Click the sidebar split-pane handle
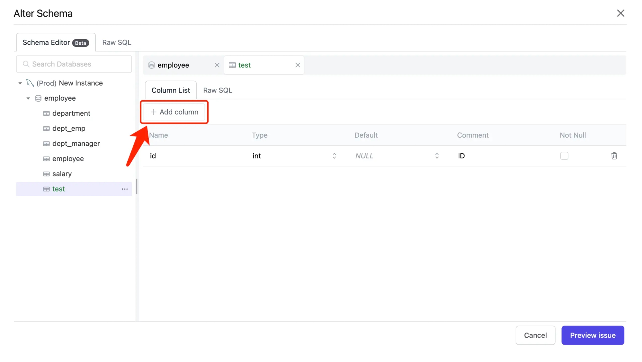Screen dimensions: 642x362 pos(137,187)
